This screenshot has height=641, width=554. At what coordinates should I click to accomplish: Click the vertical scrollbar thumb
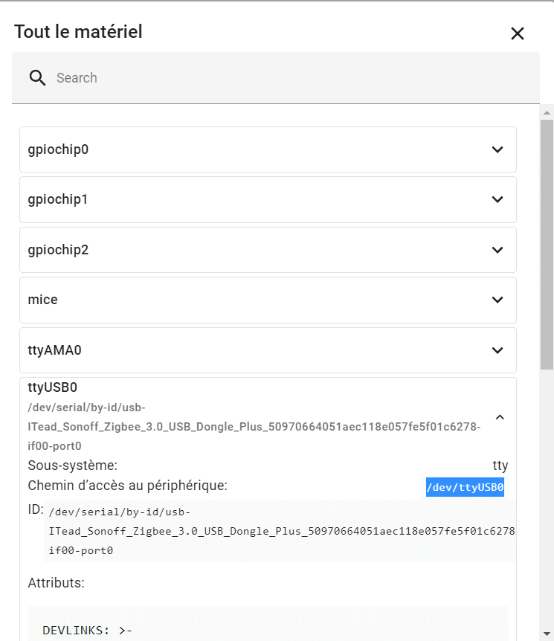(547, 245)
